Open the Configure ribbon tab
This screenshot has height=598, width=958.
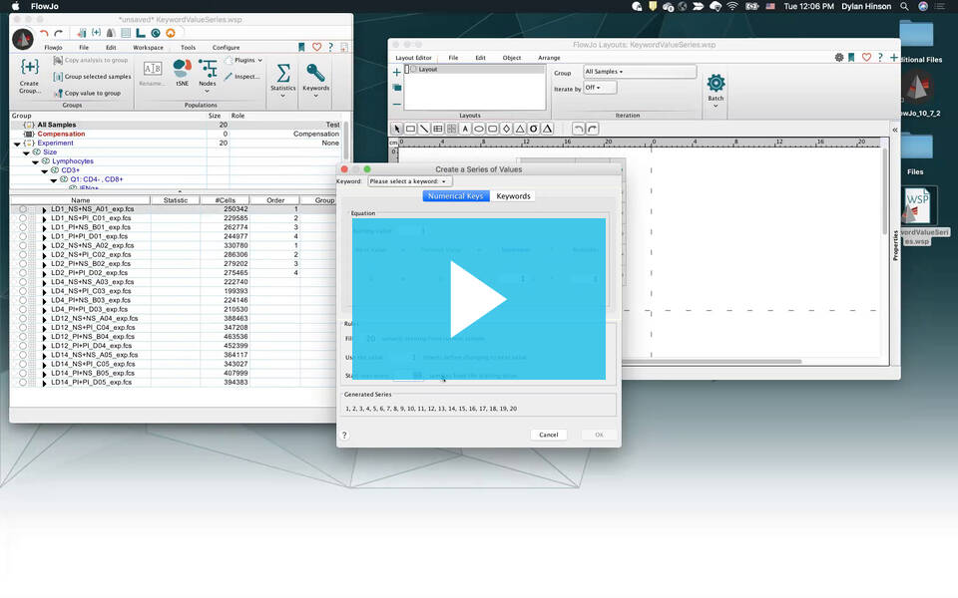point(227,48)
